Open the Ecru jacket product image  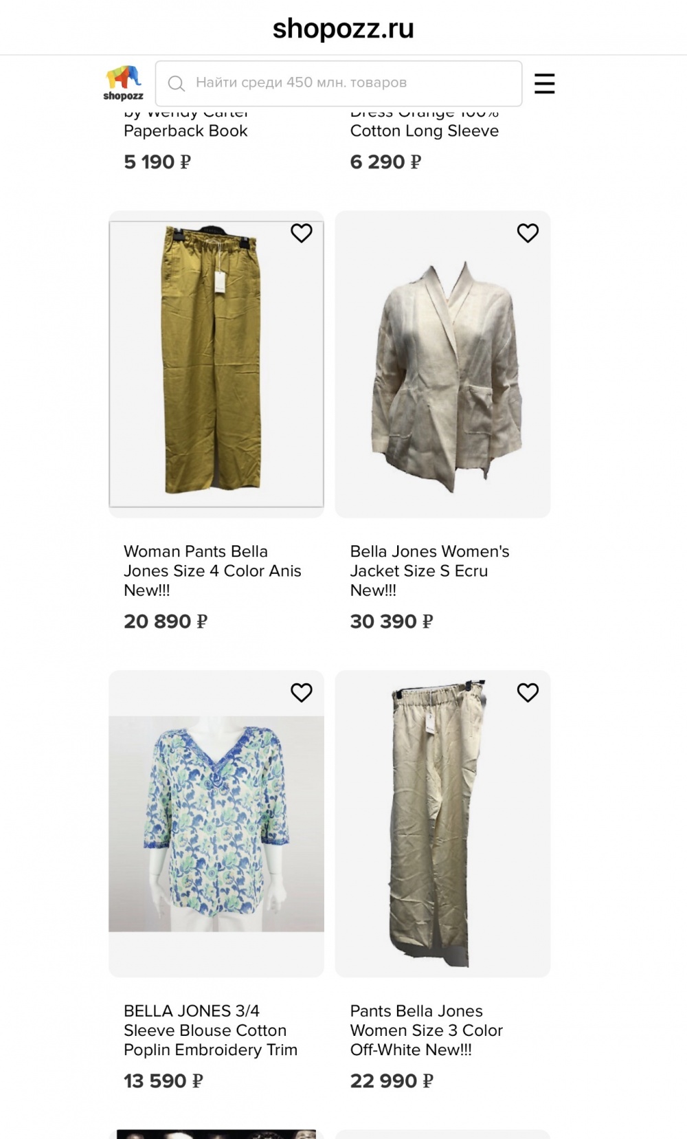(442, 364)
